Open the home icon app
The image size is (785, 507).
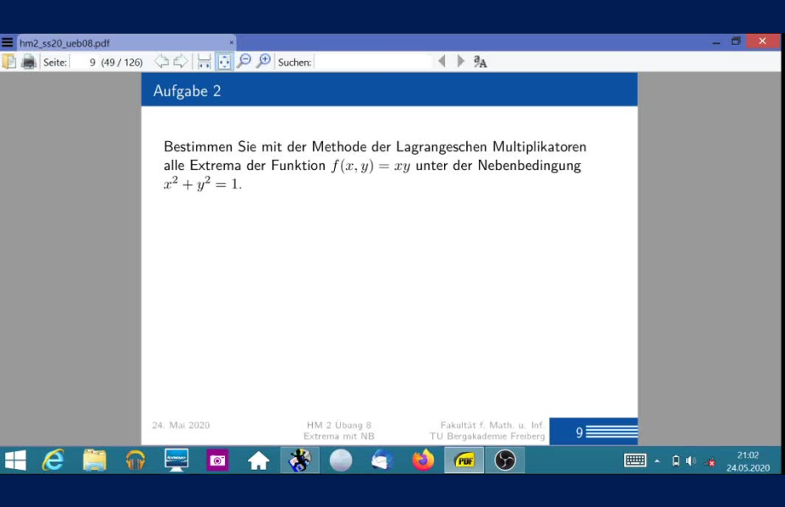coord(258,460)
